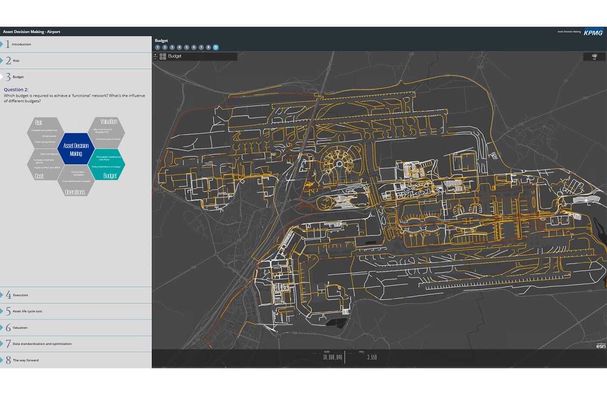Image resolution: width=607 pixels, height=395 pixels.
Task: Open the dashboard grid icon beside Budget
Action: [163, 56]
